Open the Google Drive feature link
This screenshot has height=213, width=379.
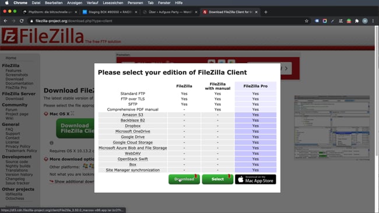tap(133, 137)
